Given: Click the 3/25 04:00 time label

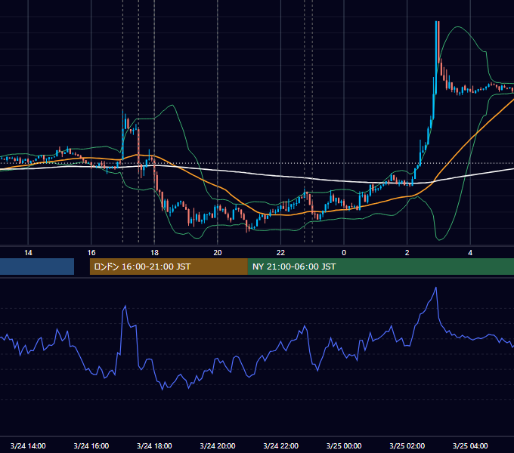Looking at the screenshot, I should click(x=470, y=445).
